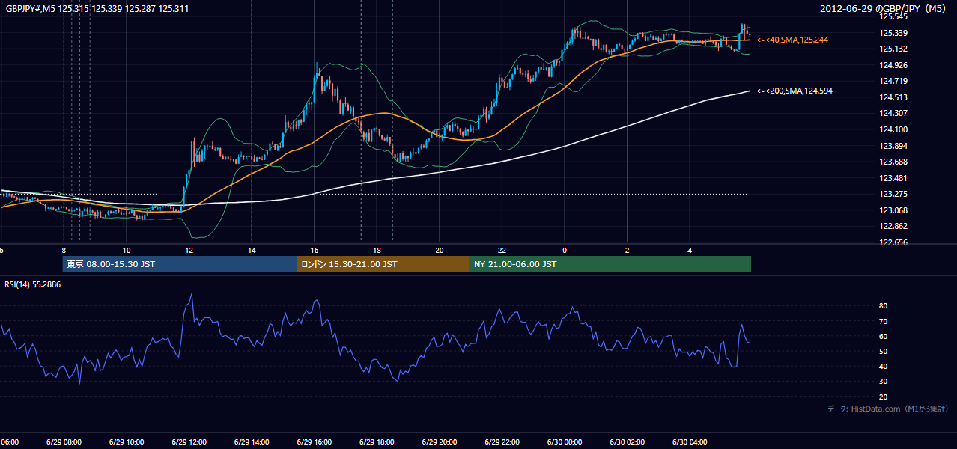Viewport: 957px width, 449px height.
Task: Select the chart title 2012-06-29 のGBP/JPY (M5)
Action: 884,9
